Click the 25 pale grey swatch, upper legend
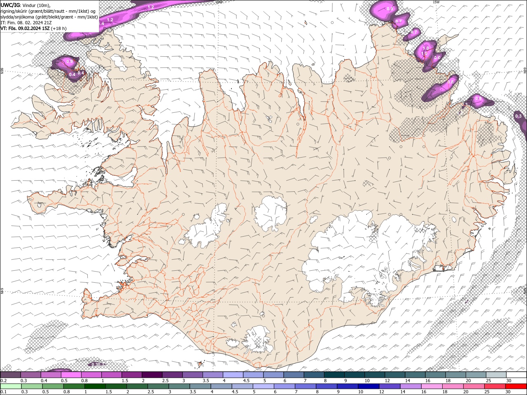527x395 pixels. (496, 375)
